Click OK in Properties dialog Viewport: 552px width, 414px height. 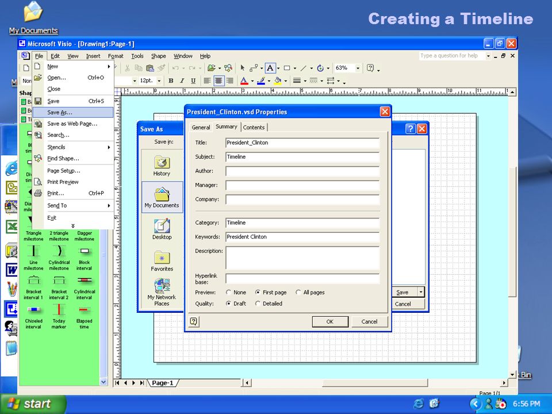tap(330, 321)
